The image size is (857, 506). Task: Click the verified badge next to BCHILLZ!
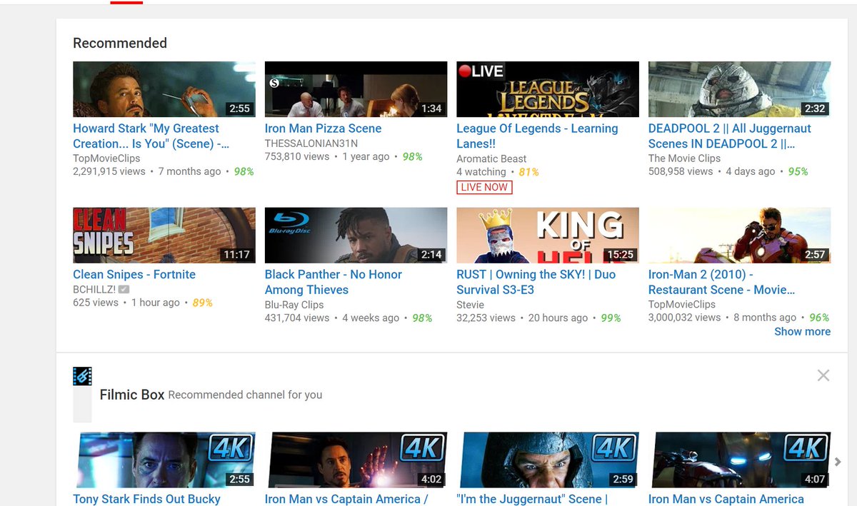click(x=124, y=289)
